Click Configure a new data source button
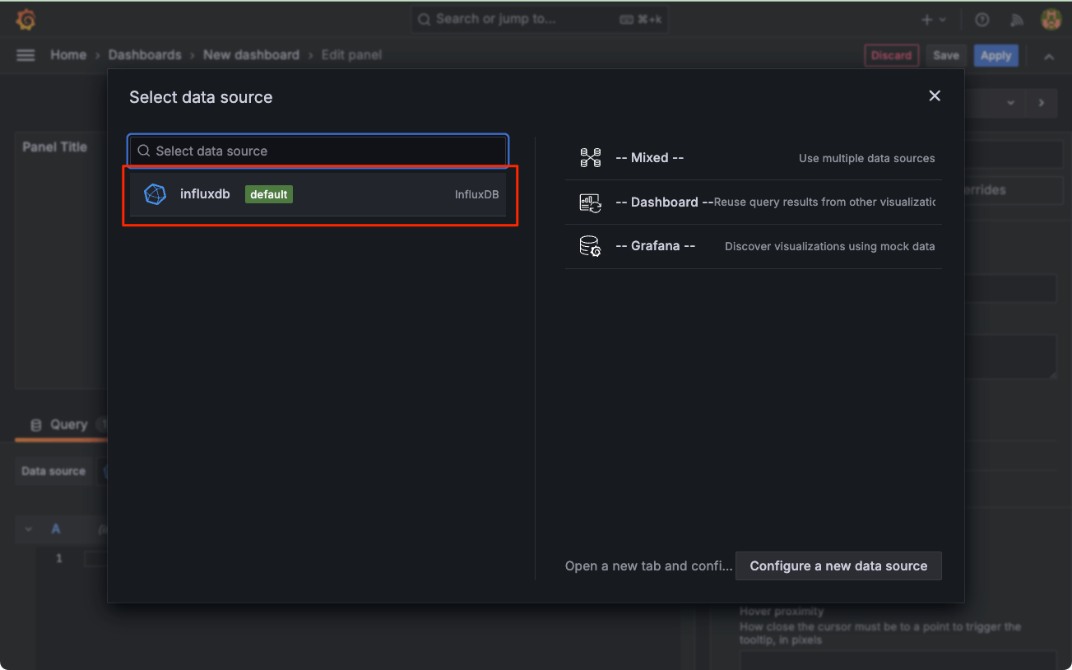Viewport: 1072px width, 670px height. (x=838, y=566)
